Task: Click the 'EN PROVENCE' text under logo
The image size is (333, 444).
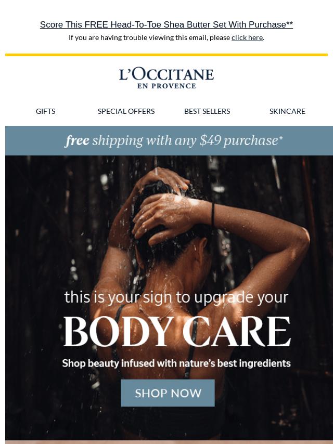Action: tap(166, 86)
